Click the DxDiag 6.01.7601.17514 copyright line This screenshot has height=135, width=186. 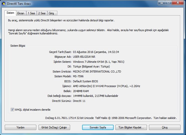[111, 118]
